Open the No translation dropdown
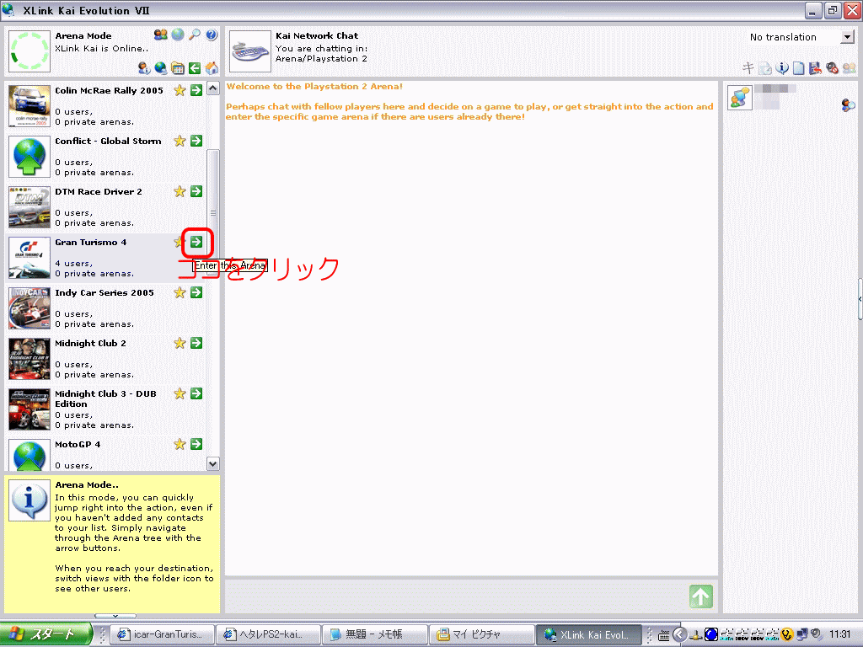863x647 pixels. (x=847, y=37)
